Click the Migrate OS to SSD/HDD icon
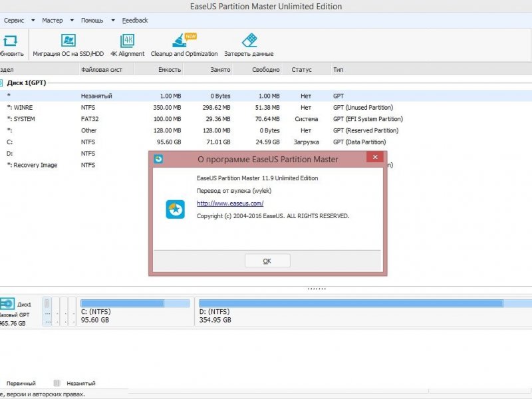This screenshot has height=399, width=532. pos(68,41)
